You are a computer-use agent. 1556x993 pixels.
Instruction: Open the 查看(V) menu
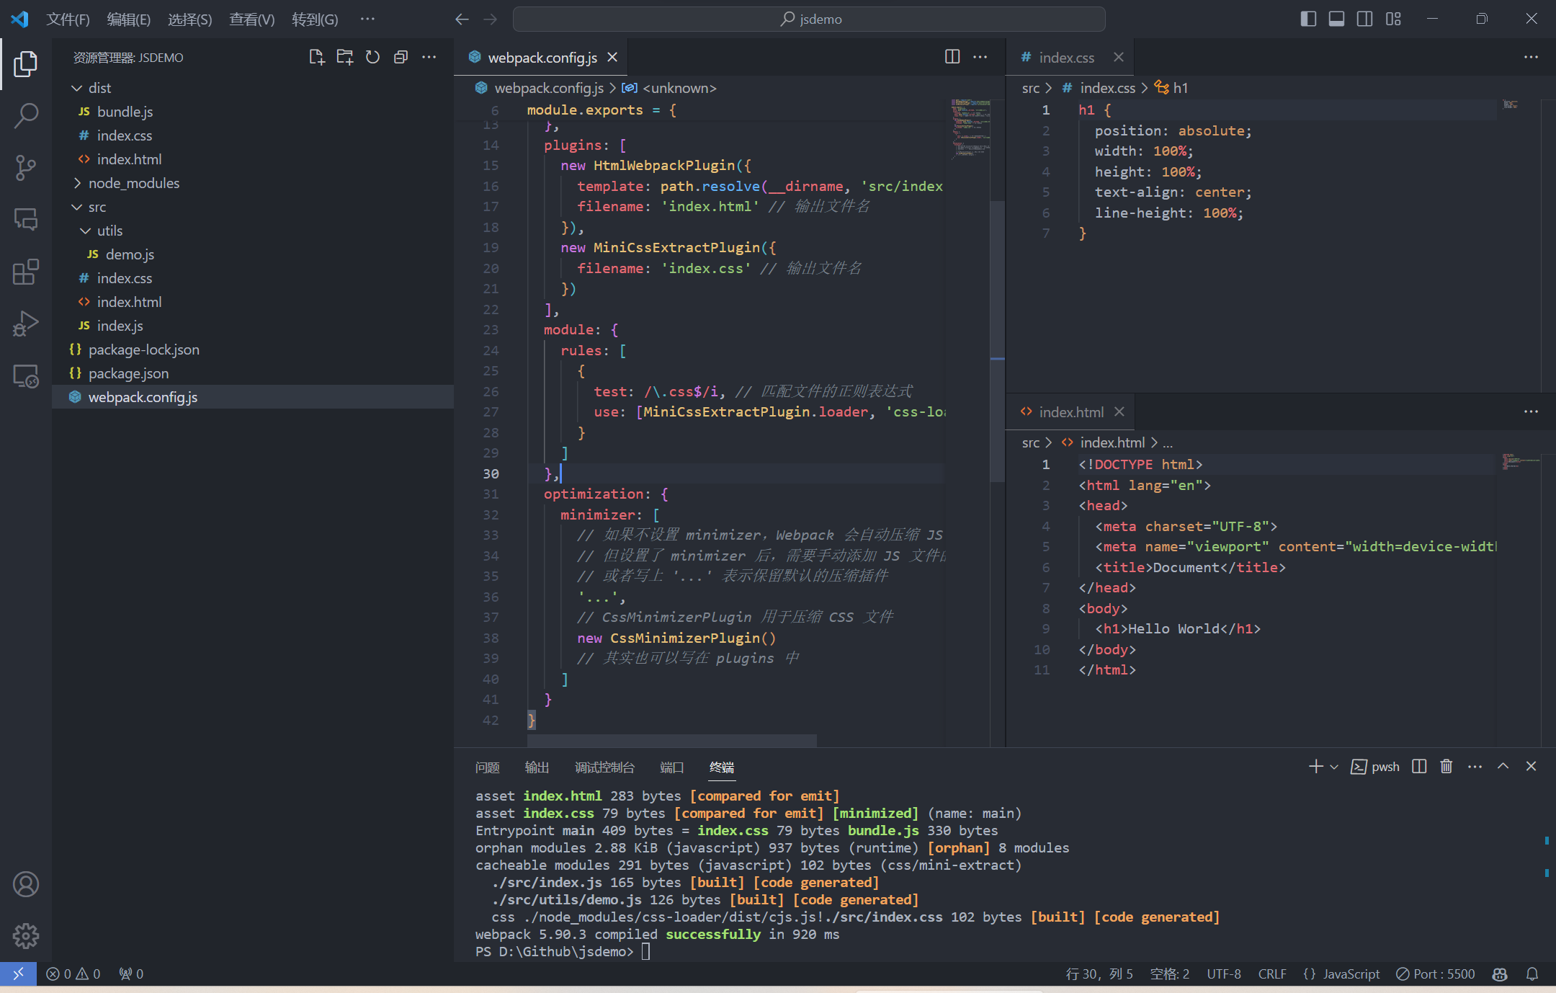251,19
